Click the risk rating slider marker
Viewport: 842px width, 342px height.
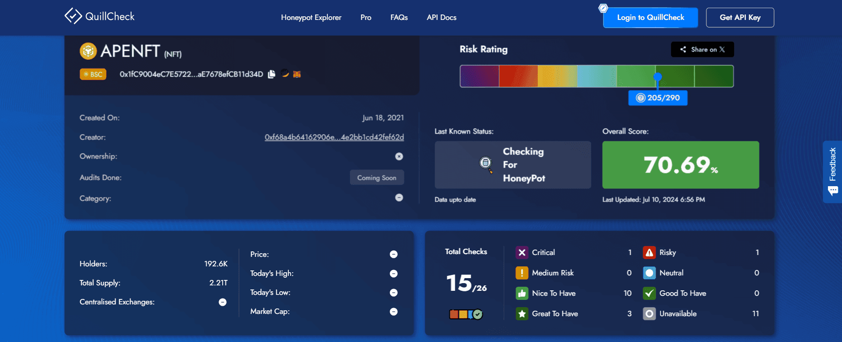657,78
